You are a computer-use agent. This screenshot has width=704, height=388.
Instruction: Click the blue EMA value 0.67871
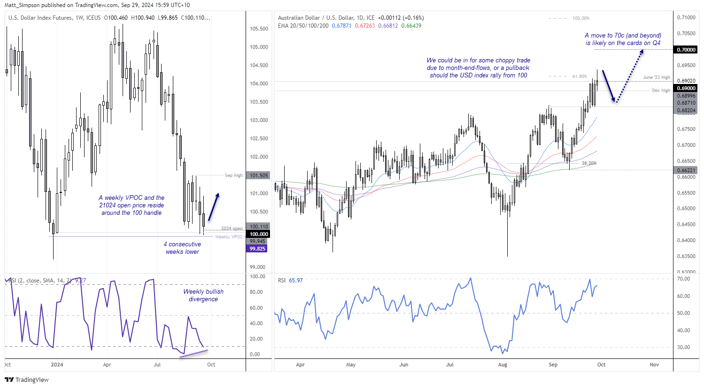point(341,26)
